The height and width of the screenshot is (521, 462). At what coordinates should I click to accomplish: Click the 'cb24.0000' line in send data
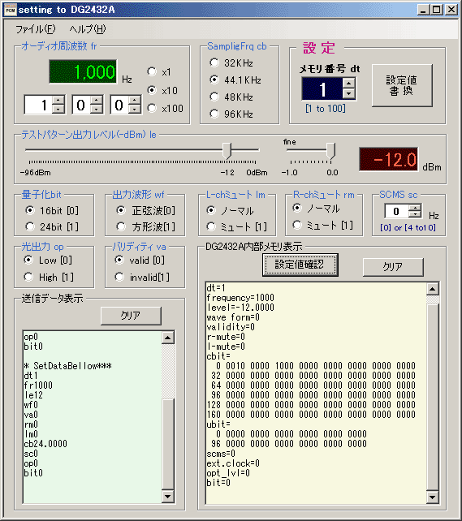point(45,444)
